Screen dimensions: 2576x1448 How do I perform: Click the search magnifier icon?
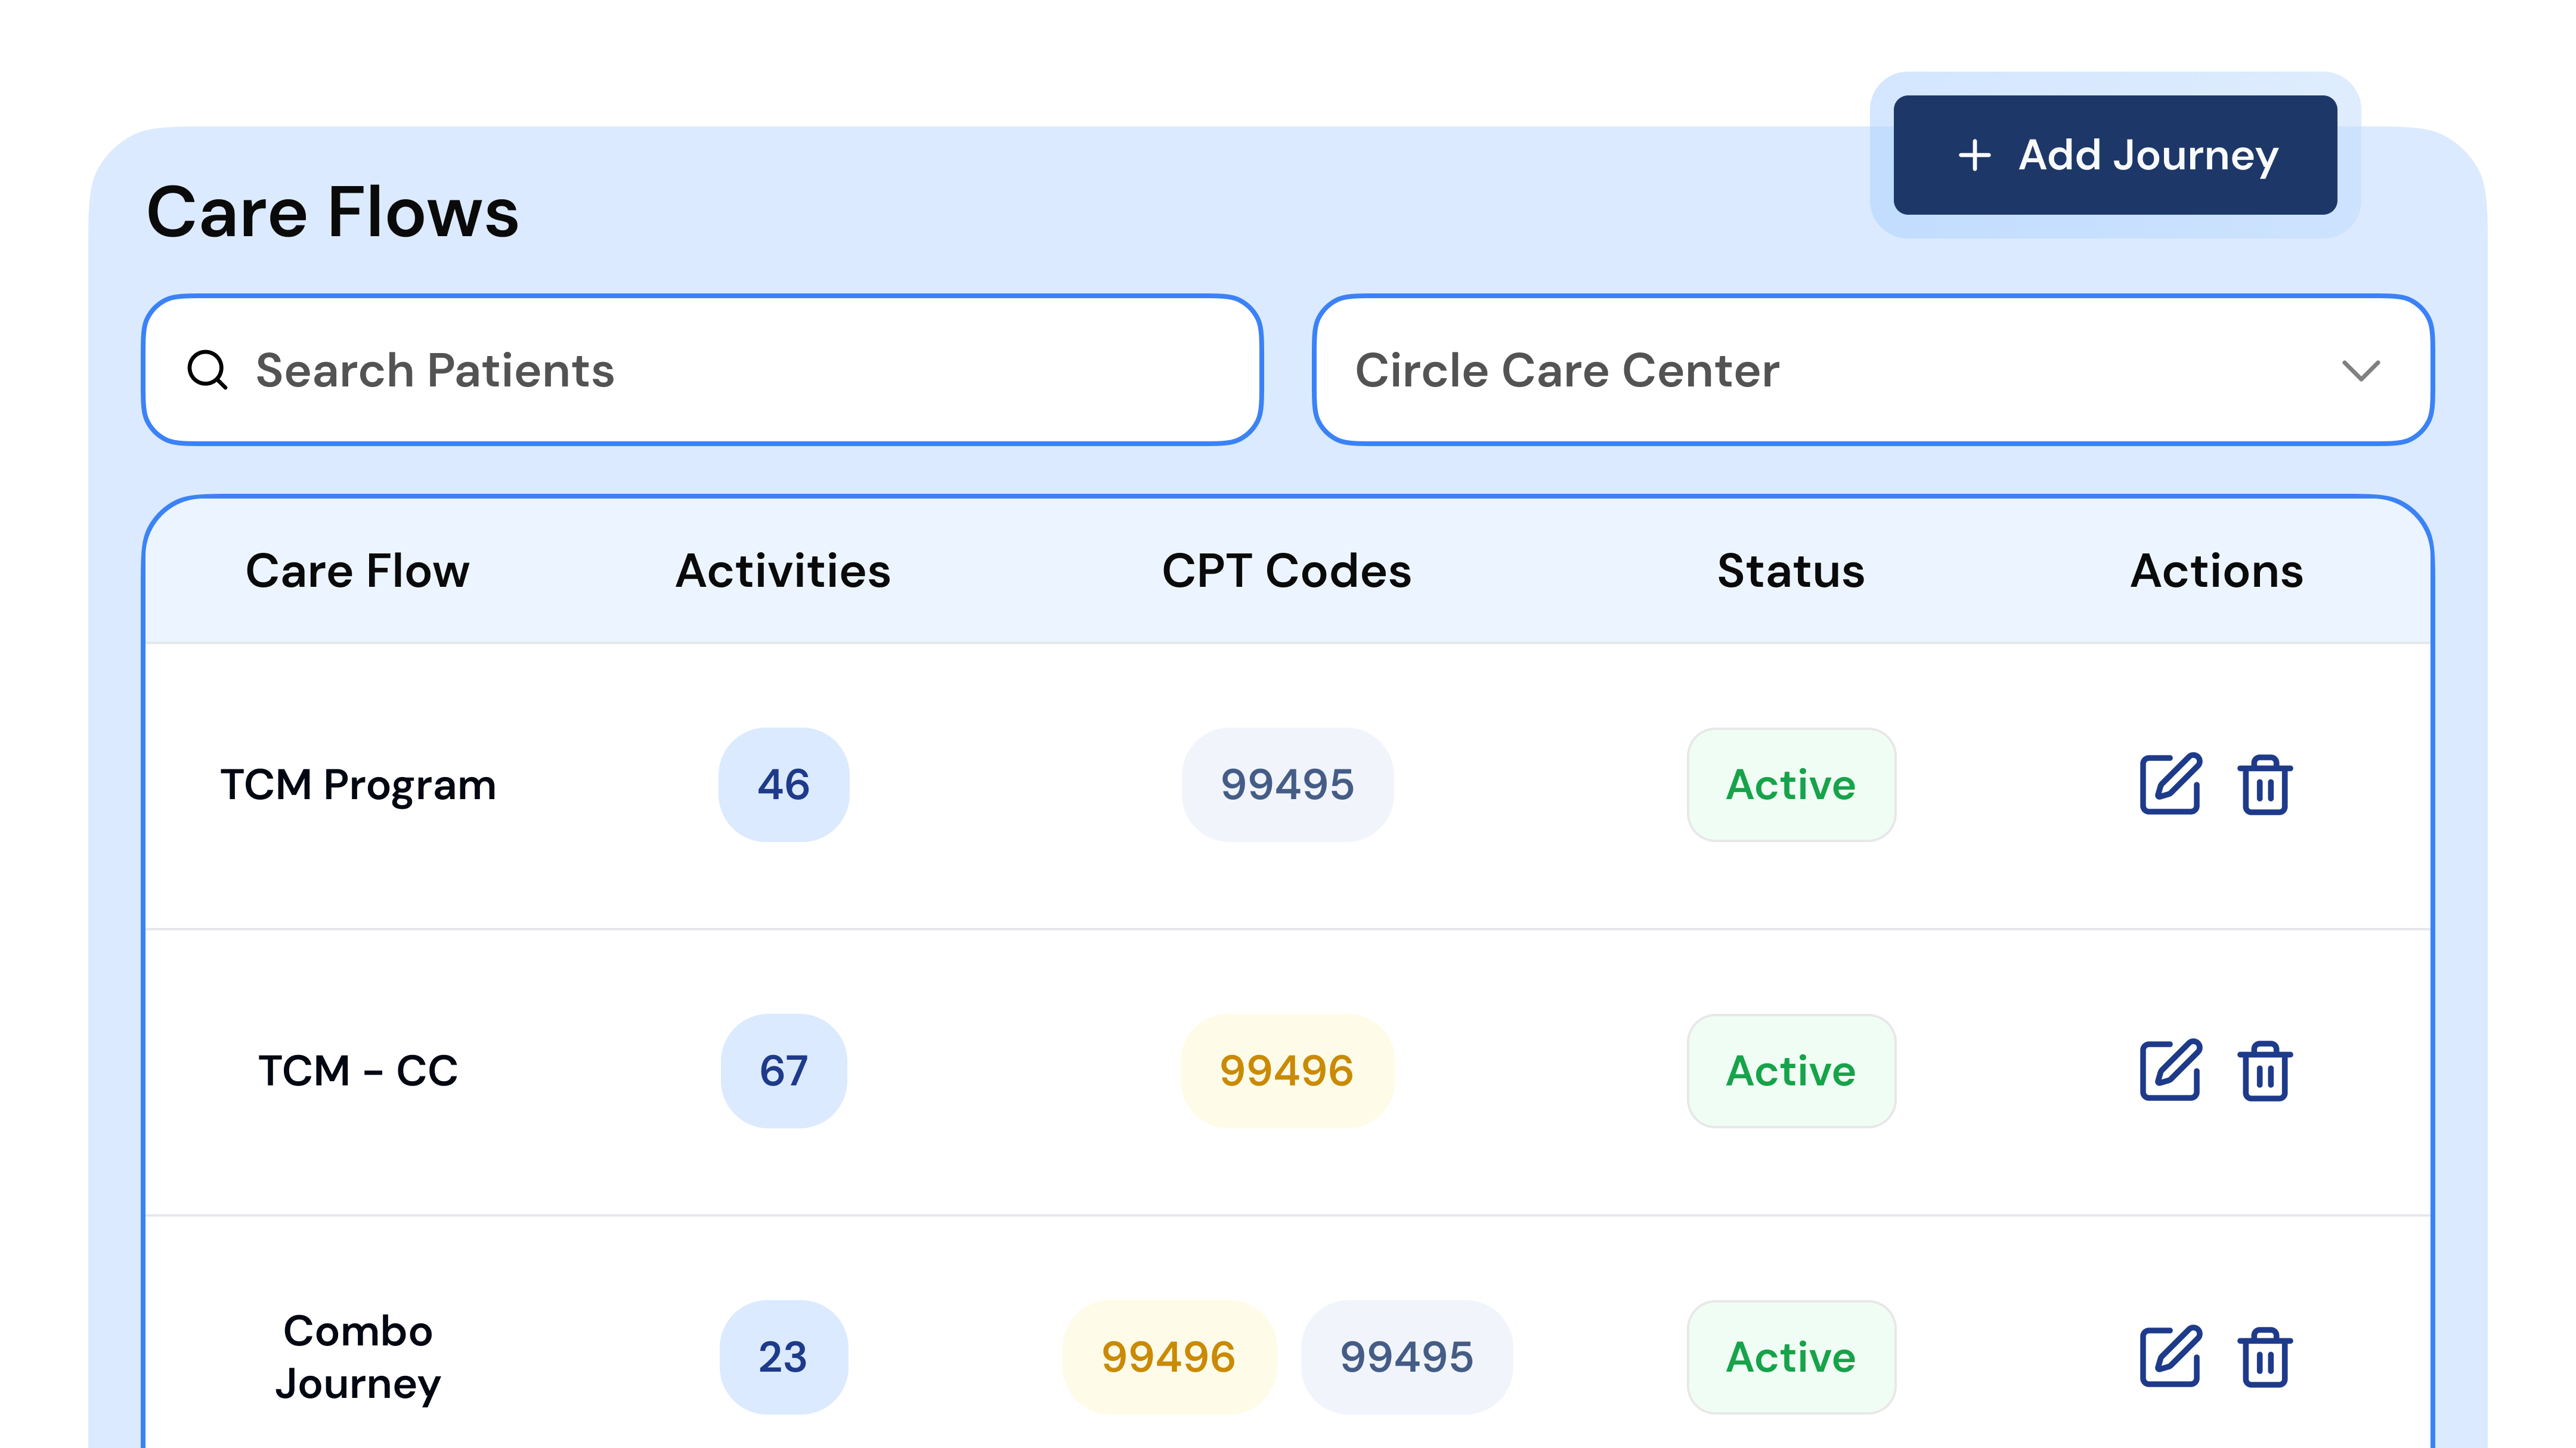207,370
